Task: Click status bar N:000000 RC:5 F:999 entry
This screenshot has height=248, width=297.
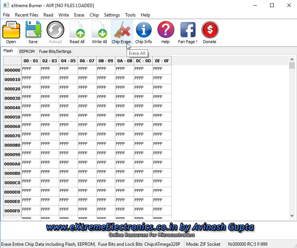Action: [x=248, y=244]
